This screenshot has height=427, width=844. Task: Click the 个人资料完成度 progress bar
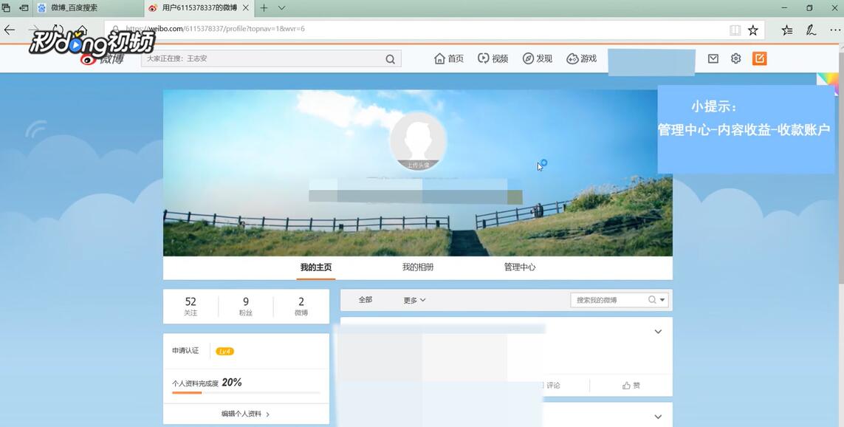(246, 392)
